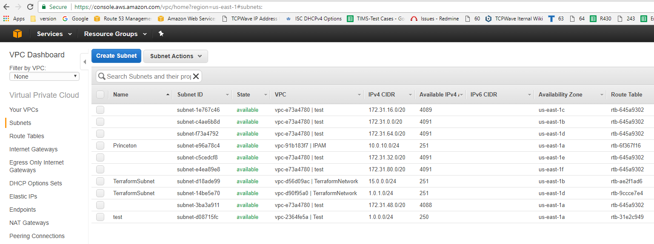
Task: Open the VPC Dashboard link
Action: (37, 55)
